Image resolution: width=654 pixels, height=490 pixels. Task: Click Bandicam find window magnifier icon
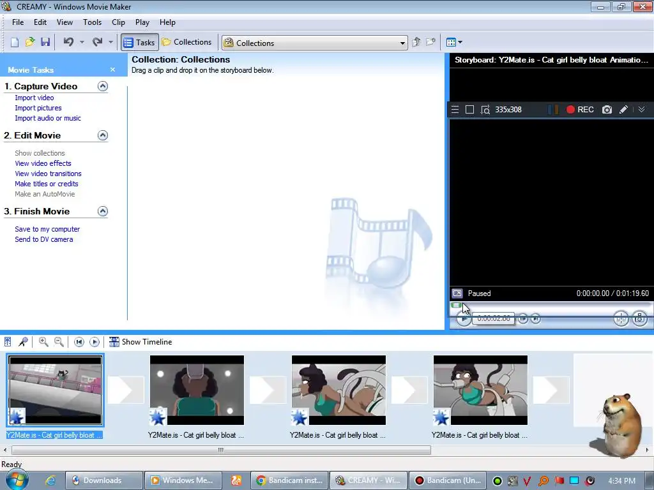click(485, 110)
